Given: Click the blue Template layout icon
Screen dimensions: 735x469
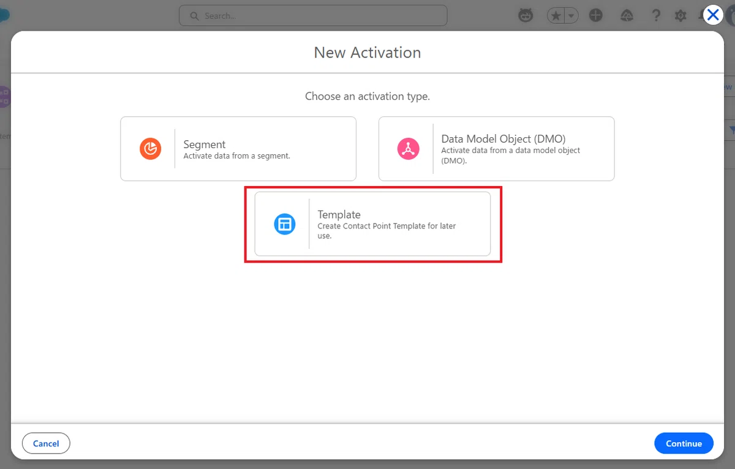Looking at the screenshot, I should (x=284, y=224).
